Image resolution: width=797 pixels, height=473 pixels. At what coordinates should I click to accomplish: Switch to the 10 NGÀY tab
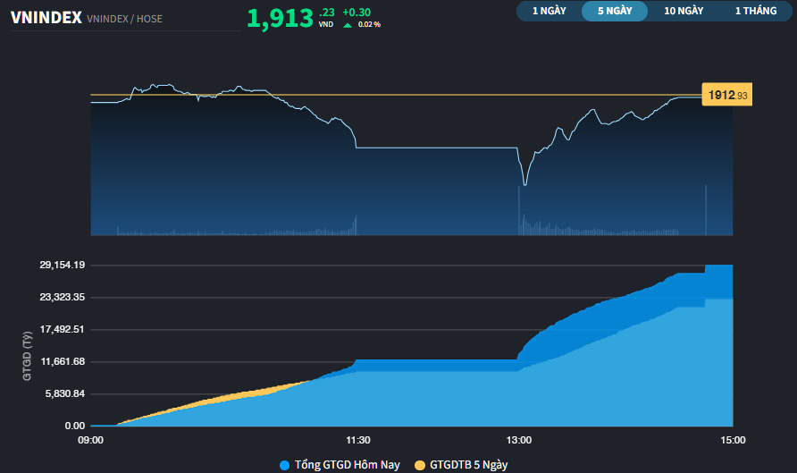684,11
